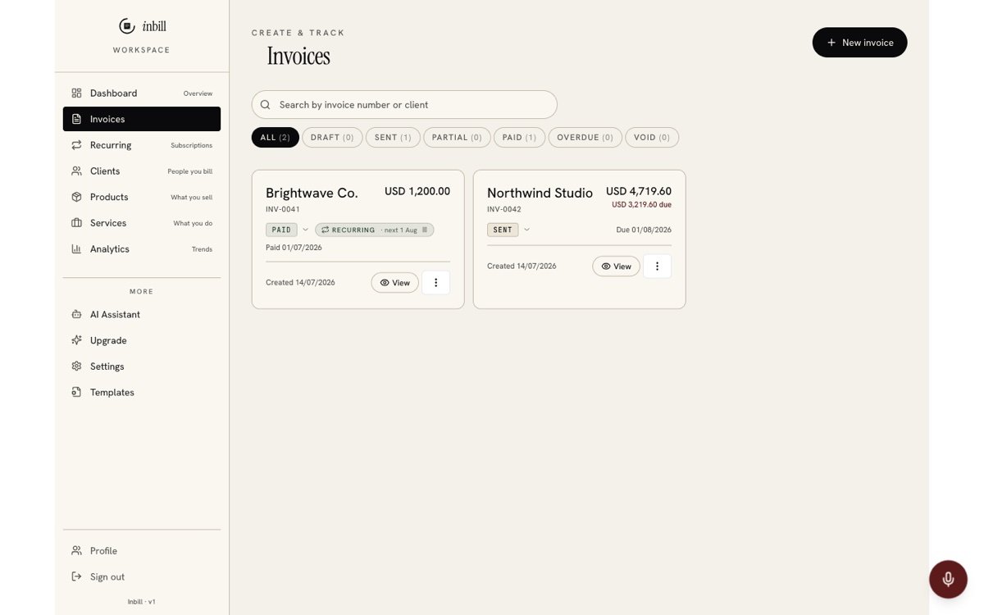
Task: View the Northwind Studio invoice
Action: click(616, 266)
